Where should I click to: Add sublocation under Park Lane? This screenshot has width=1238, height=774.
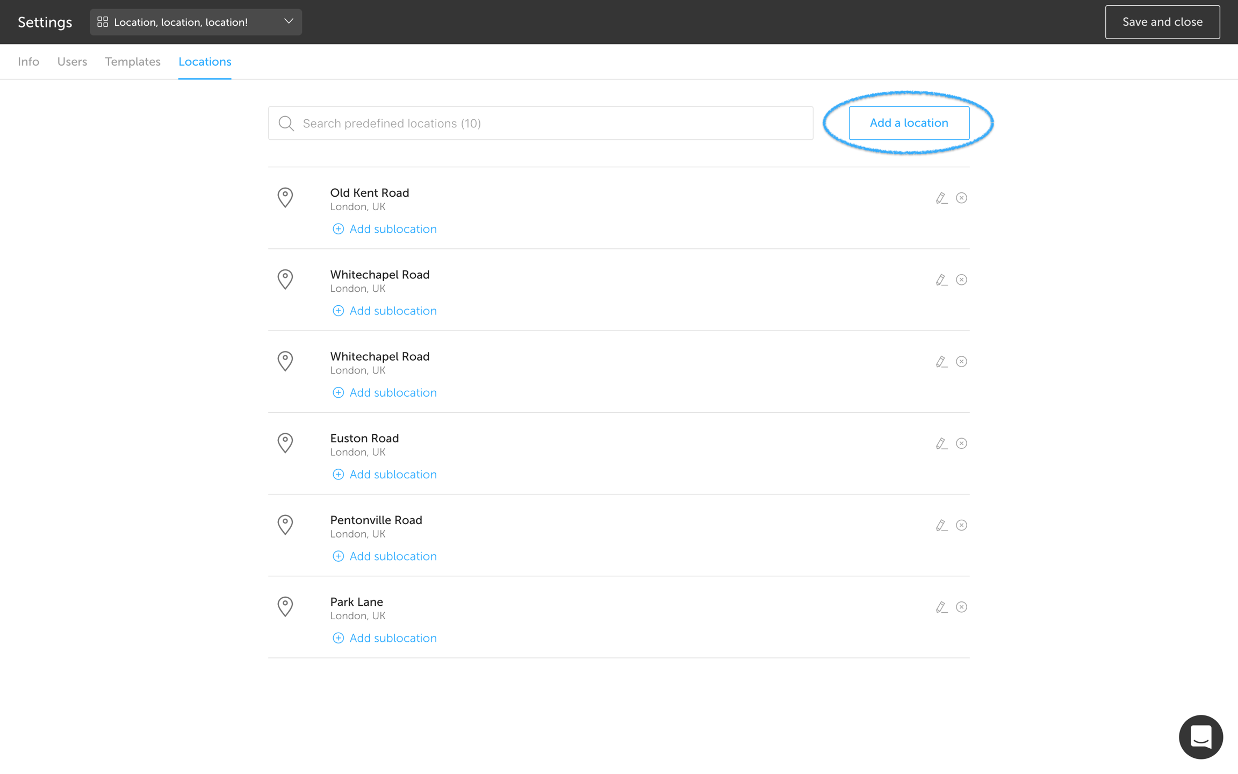point(385,638)
